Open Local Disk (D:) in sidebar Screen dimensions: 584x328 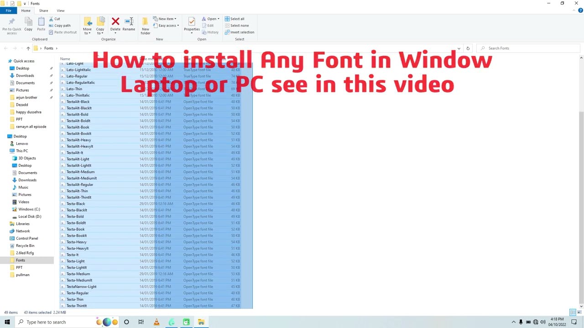pos(30,216)
